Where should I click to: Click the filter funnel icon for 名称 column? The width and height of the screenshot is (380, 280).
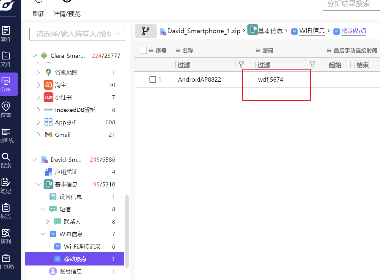click(241, 65)
